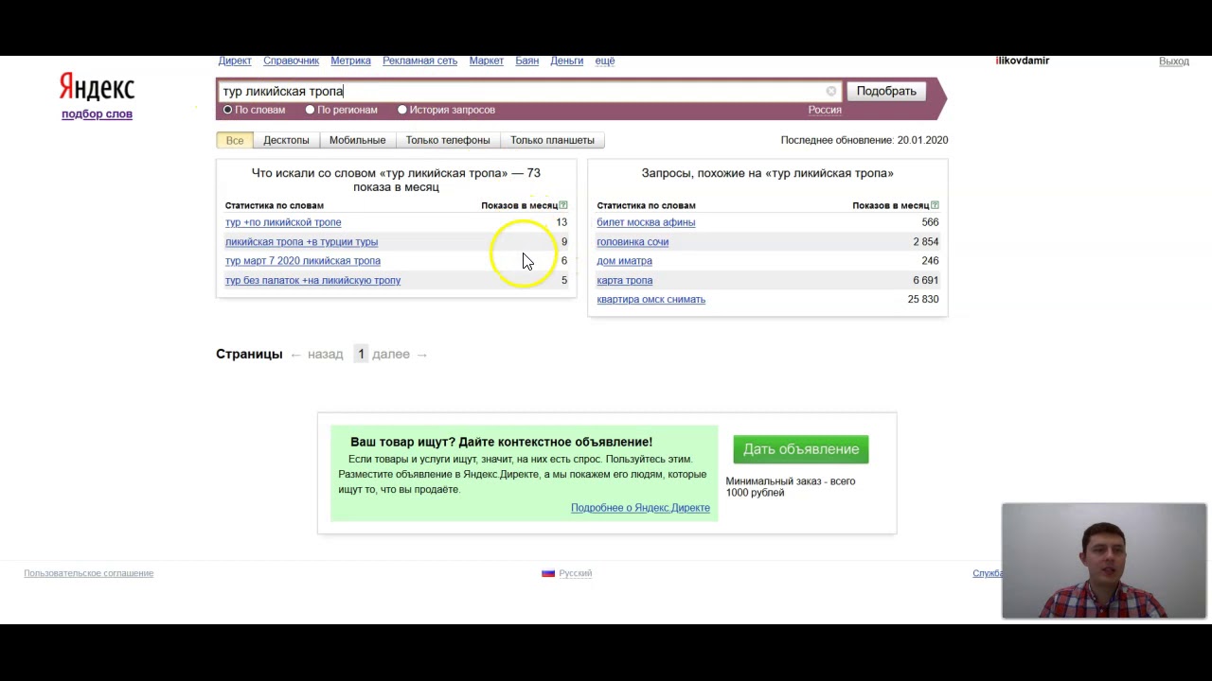Viewport: 1212px width, 681px height.
Task: Click the impressions value 13 in the first row
Action: pyautogui.click(x=561, y=222)
